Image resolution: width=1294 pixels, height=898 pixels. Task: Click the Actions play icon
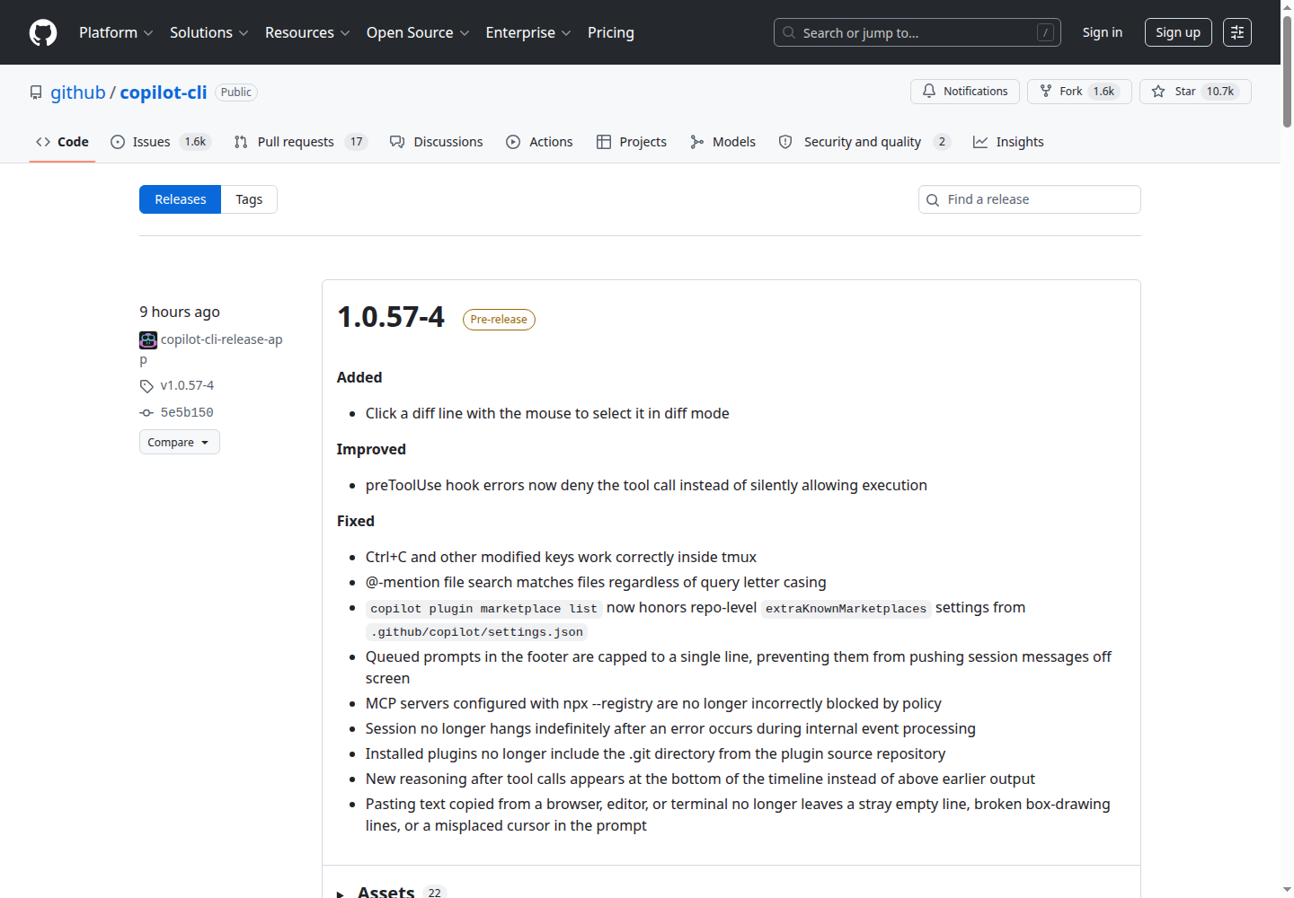513,142
